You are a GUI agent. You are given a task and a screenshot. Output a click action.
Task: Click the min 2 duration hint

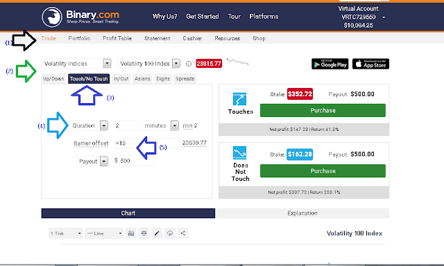click(190, 125)
